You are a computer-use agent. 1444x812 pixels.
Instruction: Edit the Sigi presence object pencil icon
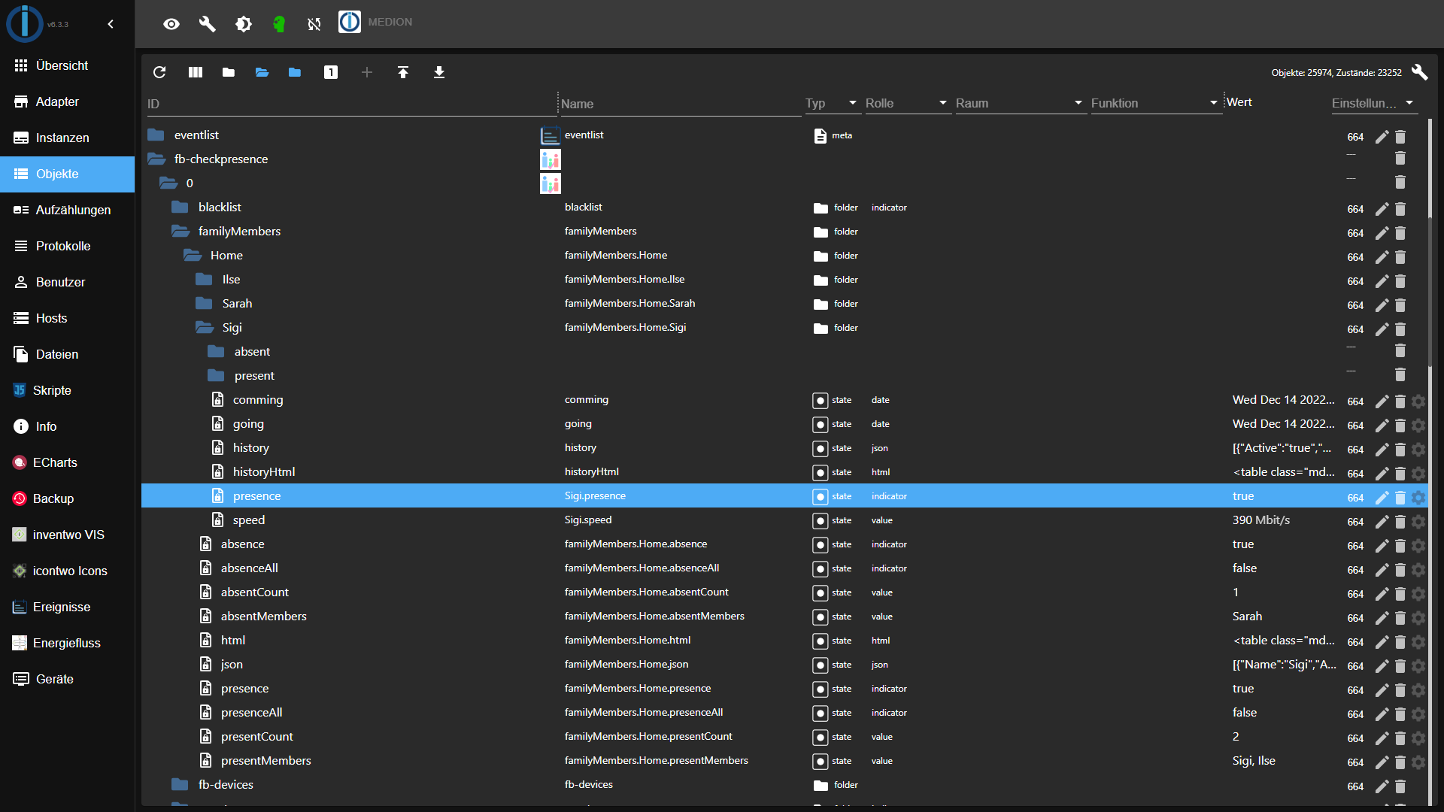pyautogui.click(x=1382, y=497)
